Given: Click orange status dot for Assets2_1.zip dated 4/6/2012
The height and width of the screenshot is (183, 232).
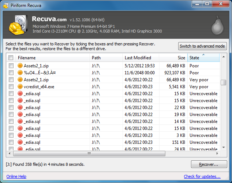Looking at the screenshot, I should 20,79.
